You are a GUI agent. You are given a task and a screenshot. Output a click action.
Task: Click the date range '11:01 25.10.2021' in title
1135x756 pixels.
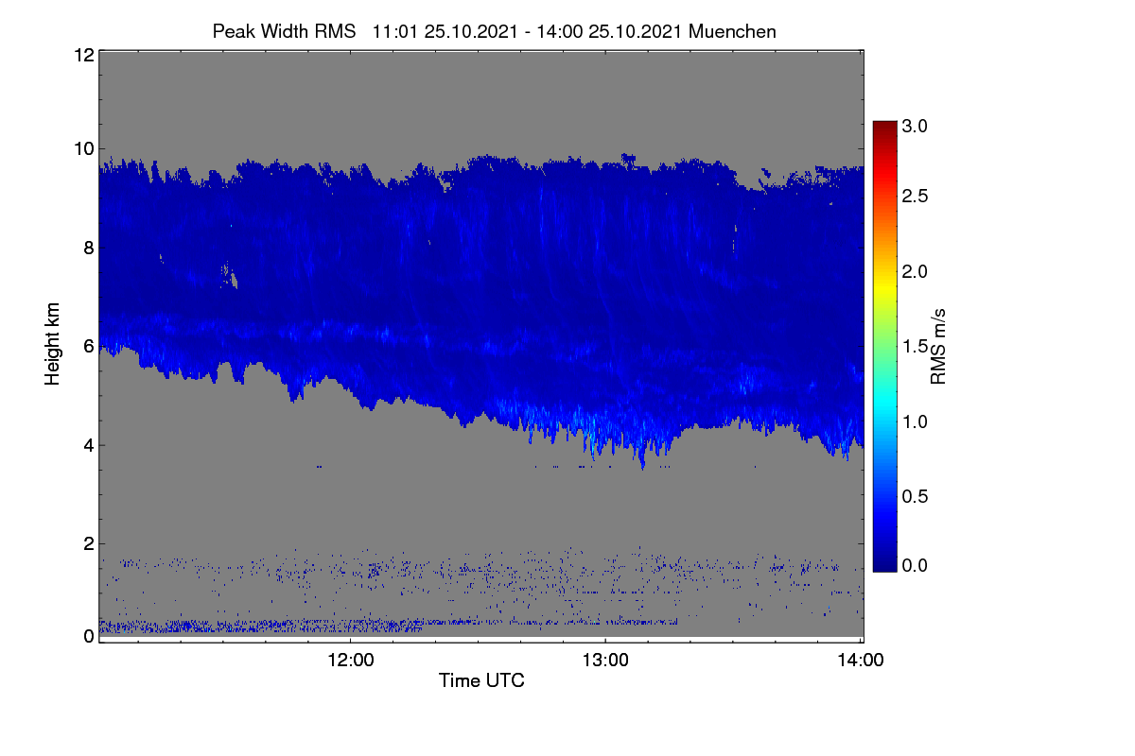(445, 31)
